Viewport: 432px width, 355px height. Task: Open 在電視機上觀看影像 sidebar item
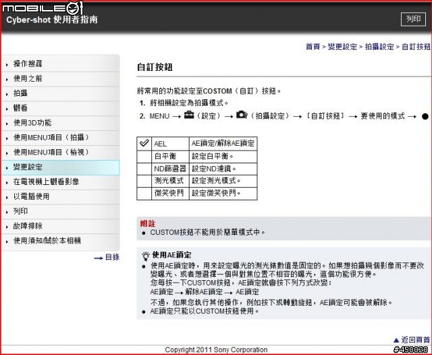(x=61, y=182)
